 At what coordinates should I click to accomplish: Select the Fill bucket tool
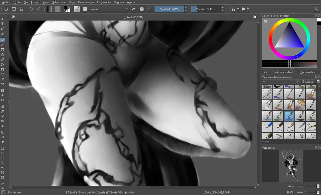click(3, 126)
